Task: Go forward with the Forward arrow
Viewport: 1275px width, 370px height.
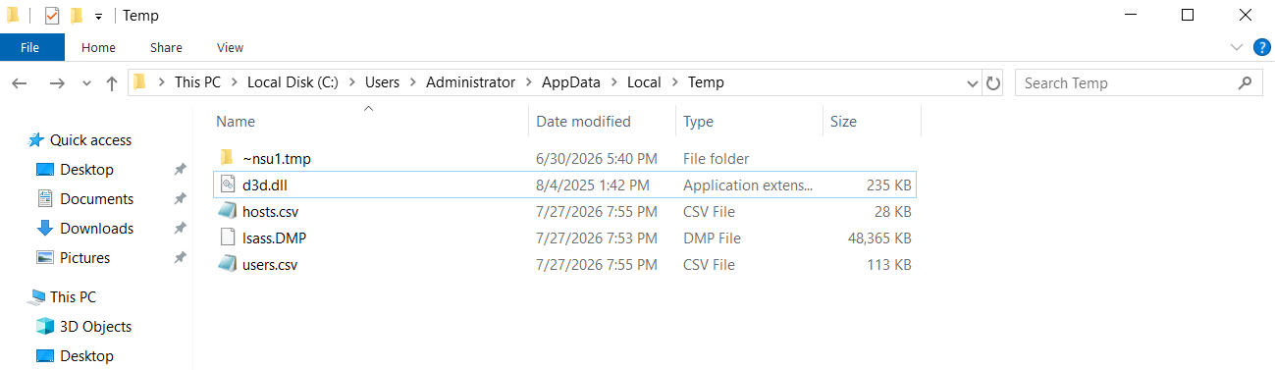Action: click(x=57, y=83)
